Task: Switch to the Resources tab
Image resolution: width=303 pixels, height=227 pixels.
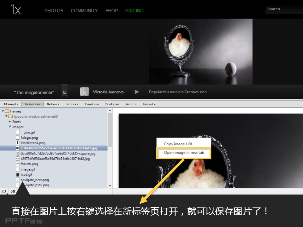Action: (x=33, y=104)
